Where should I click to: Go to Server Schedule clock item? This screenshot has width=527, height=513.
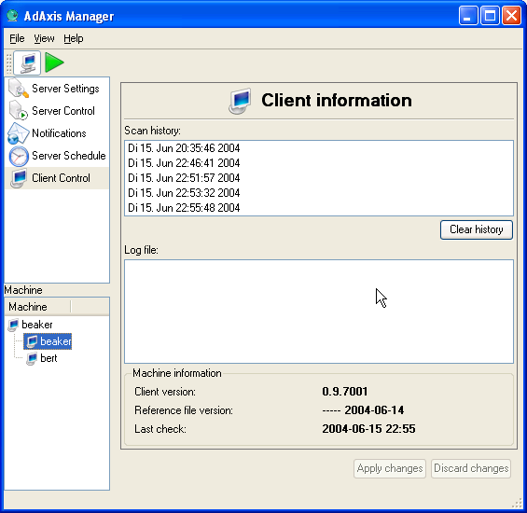pyautogui.click(x=57, y=156)
